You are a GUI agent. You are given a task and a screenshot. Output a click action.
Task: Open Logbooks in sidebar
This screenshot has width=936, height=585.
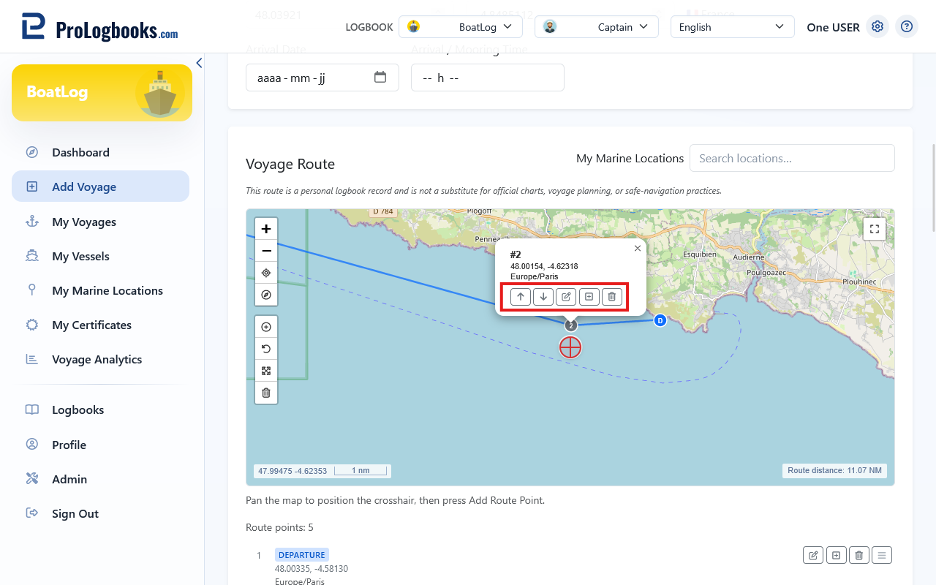point(100,409)
